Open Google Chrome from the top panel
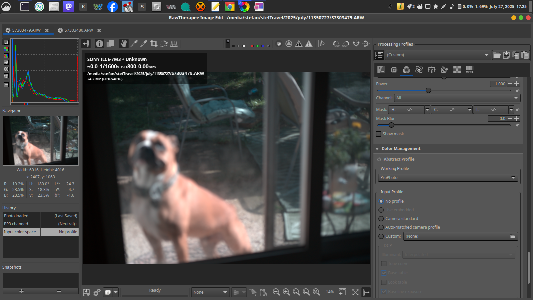This screenshot has height=300, width=533. click(230, 7)
